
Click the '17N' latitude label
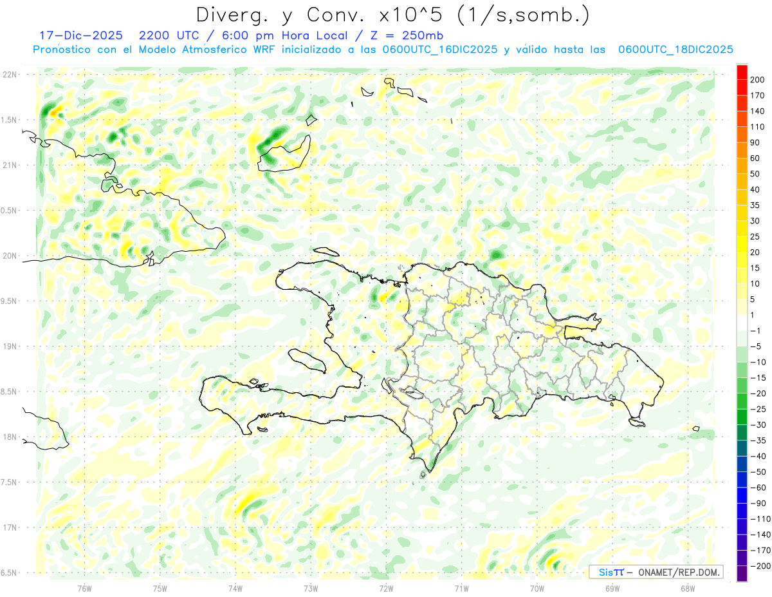(x=10, y=527)
